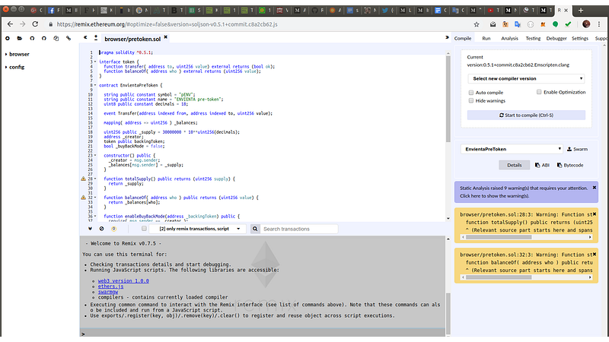
Task: Create a new file in the file explorer
Action: (8, 37)
